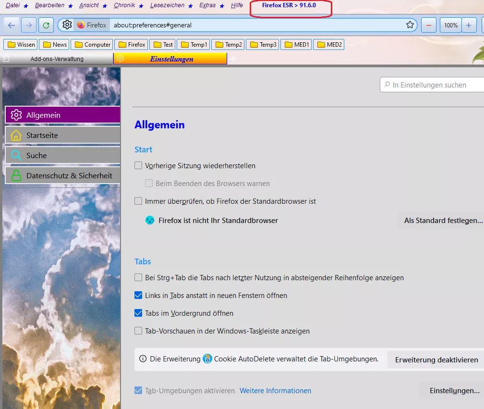Click the forward navigation arrow

click(29, 25)
